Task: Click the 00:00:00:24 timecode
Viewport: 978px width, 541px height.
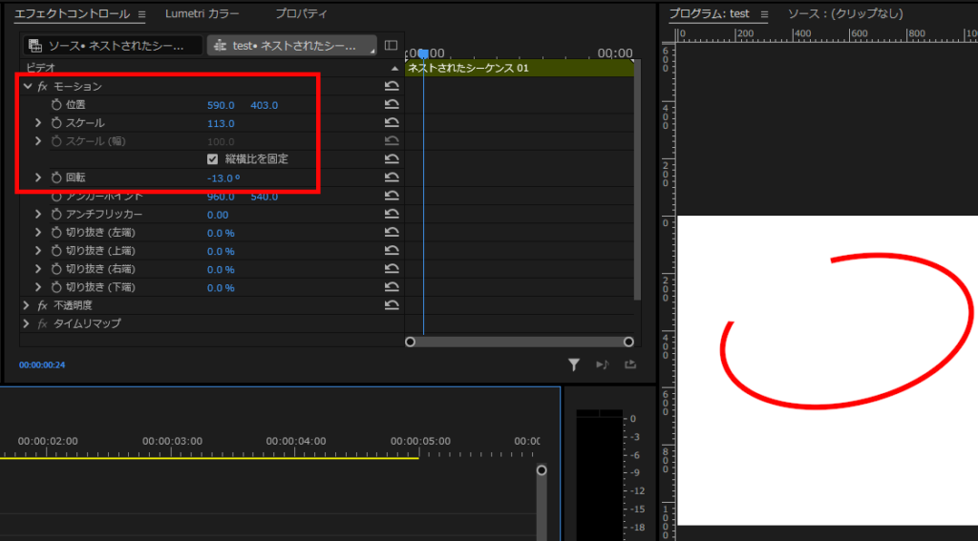Action: (42, 364)
